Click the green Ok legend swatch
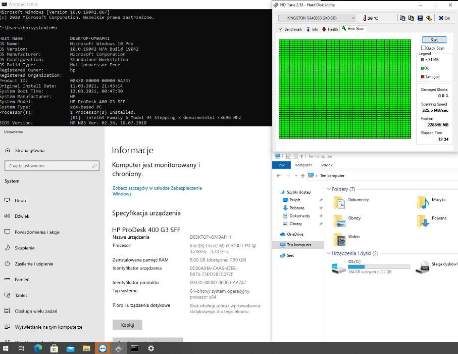 point(422,68)
